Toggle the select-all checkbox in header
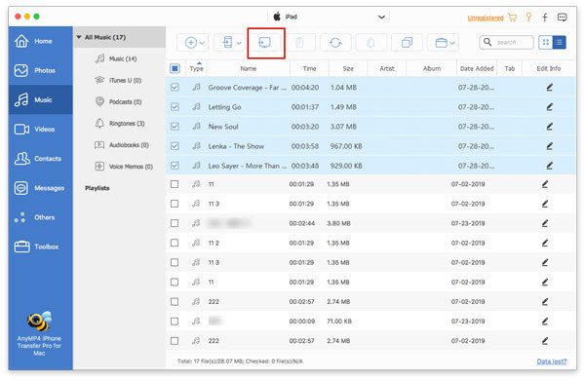This screenshot has width=585, height=380. 175,68
